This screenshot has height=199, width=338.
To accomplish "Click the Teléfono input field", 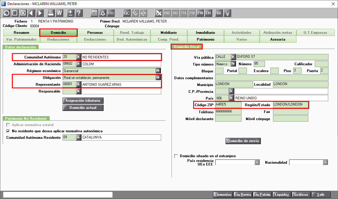I will tap(228, 112).
